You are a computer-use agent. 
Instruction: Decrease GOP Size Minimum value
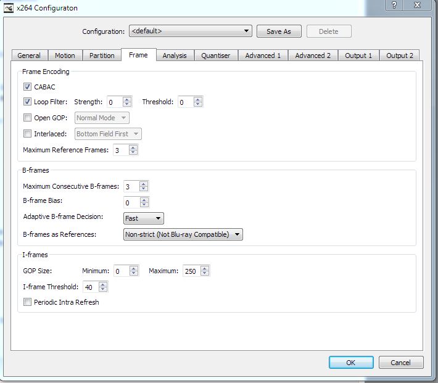click(134, 273)
